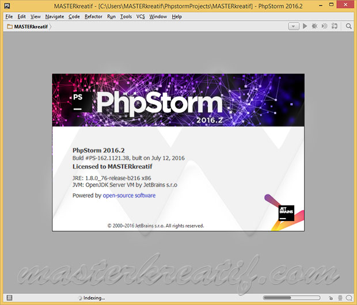The image size is (357, 305).
Task: Minimize the PhpStorm window
Action: click(x=321, y=5)
